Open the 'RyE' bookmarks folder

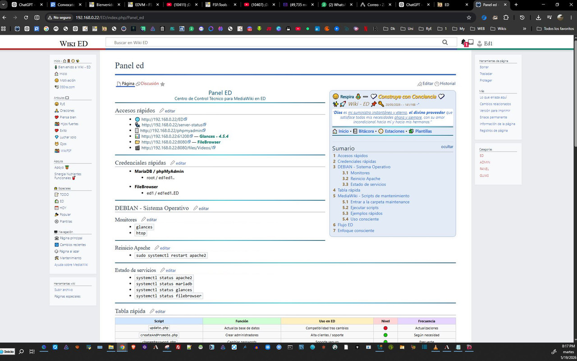click(425, 28)
